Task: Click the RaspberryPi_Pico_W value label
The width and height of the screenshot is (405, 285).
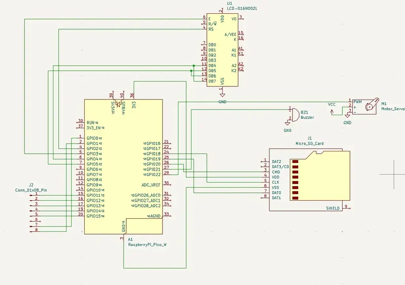Action: coord(147,244)
